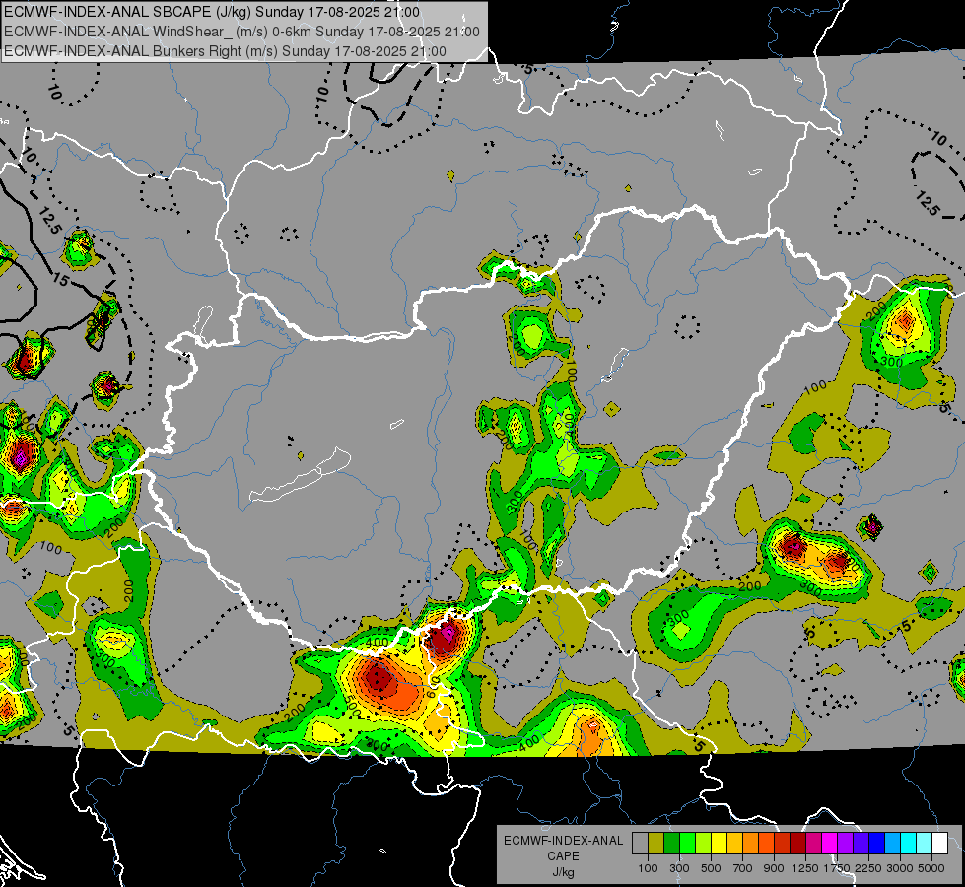Click the legend tick value 300
Image resolution: width=965 pixels, height=887 pixels.
679,868
